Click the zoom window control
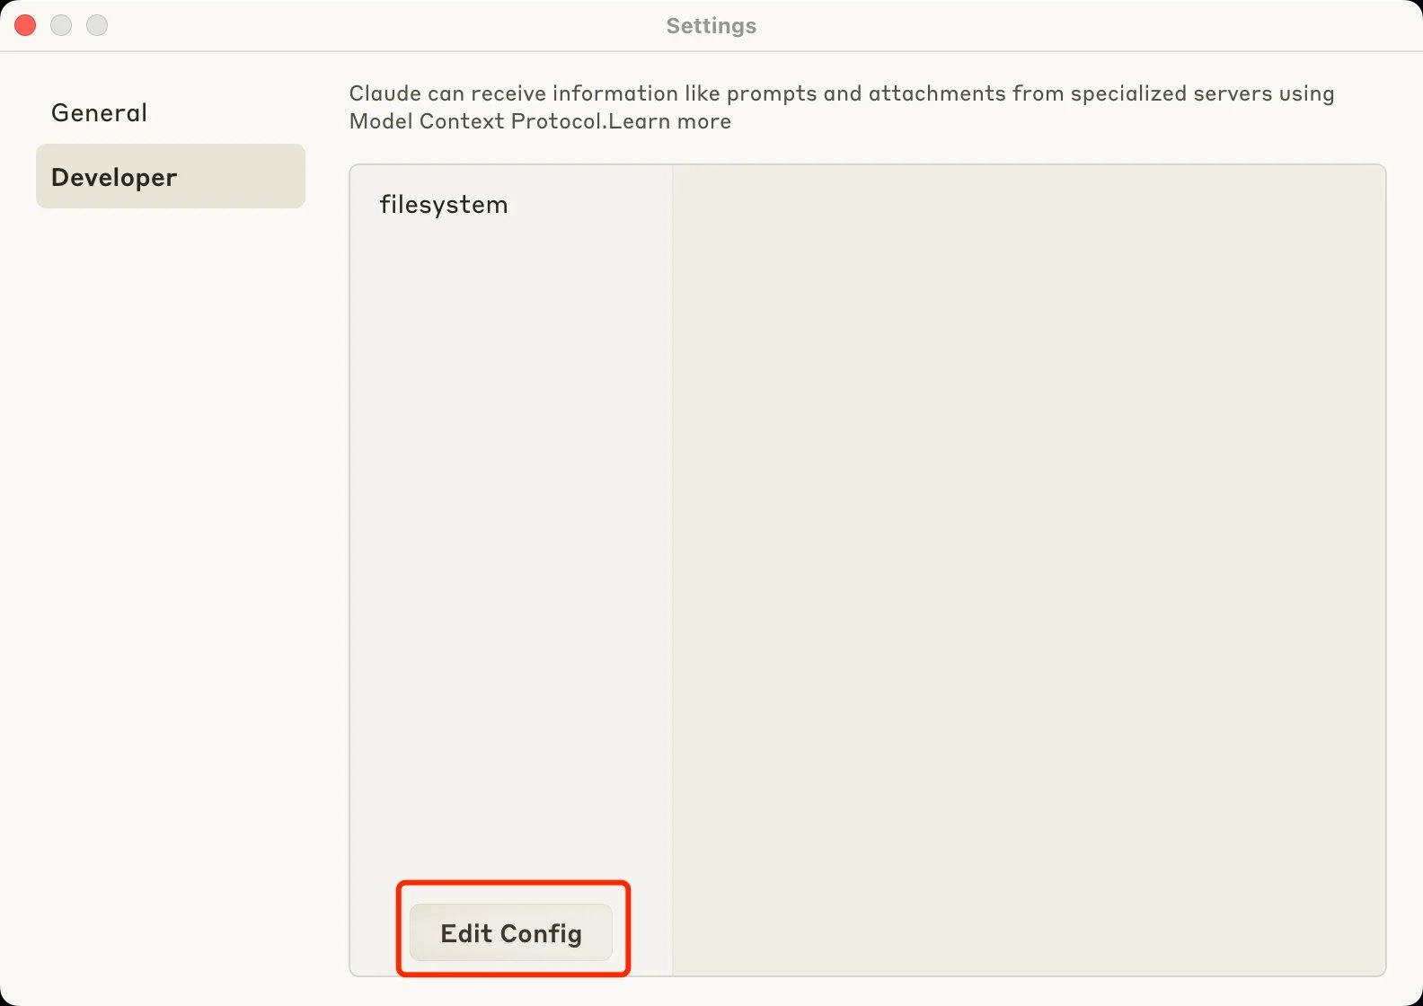 tap(96, 24)
